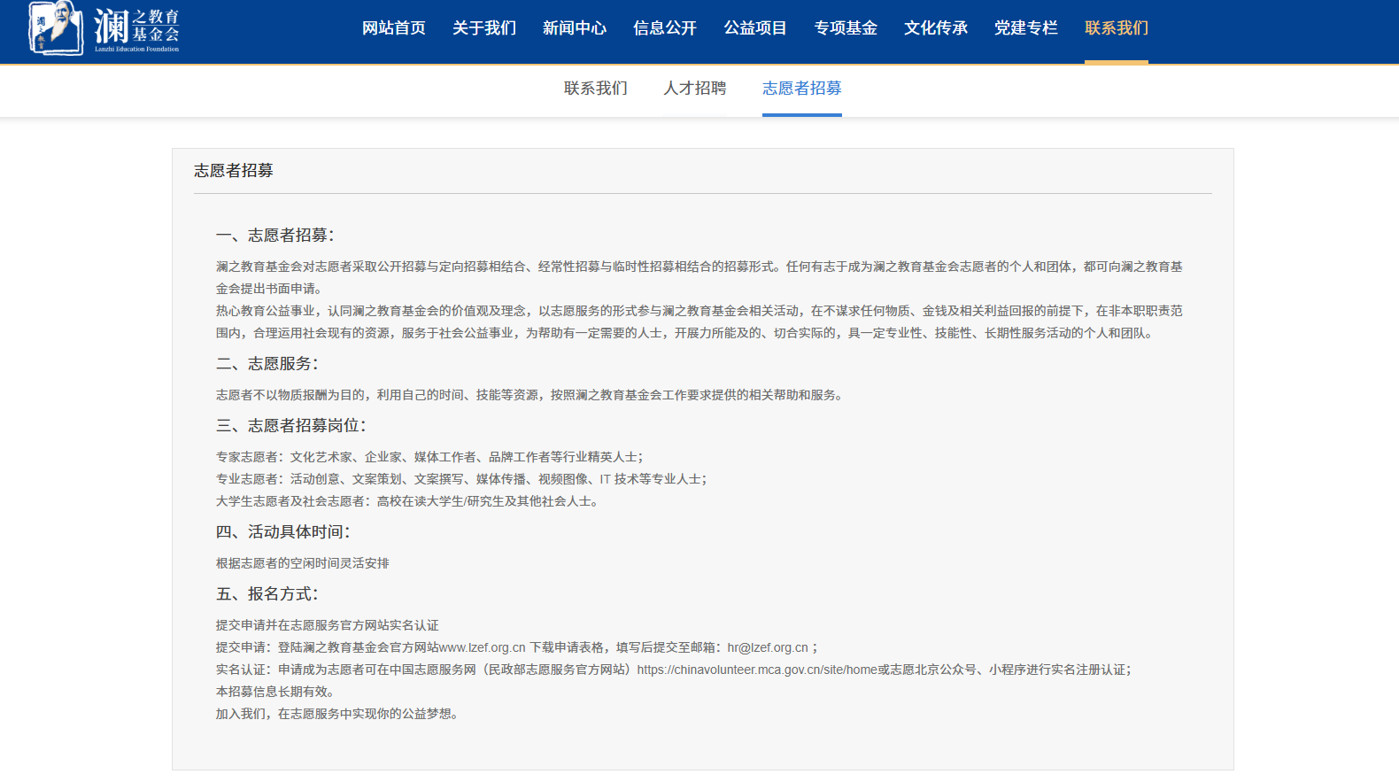Open the 党建专栏 page
This screenshot has width=1399, height=782.
tap(1025, 28)
